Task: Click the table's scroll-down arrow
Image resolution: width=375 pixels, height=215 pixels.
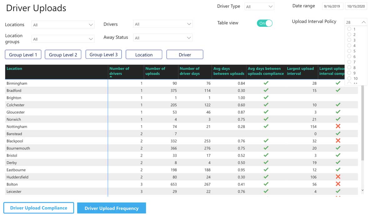Action: [362, 190]
